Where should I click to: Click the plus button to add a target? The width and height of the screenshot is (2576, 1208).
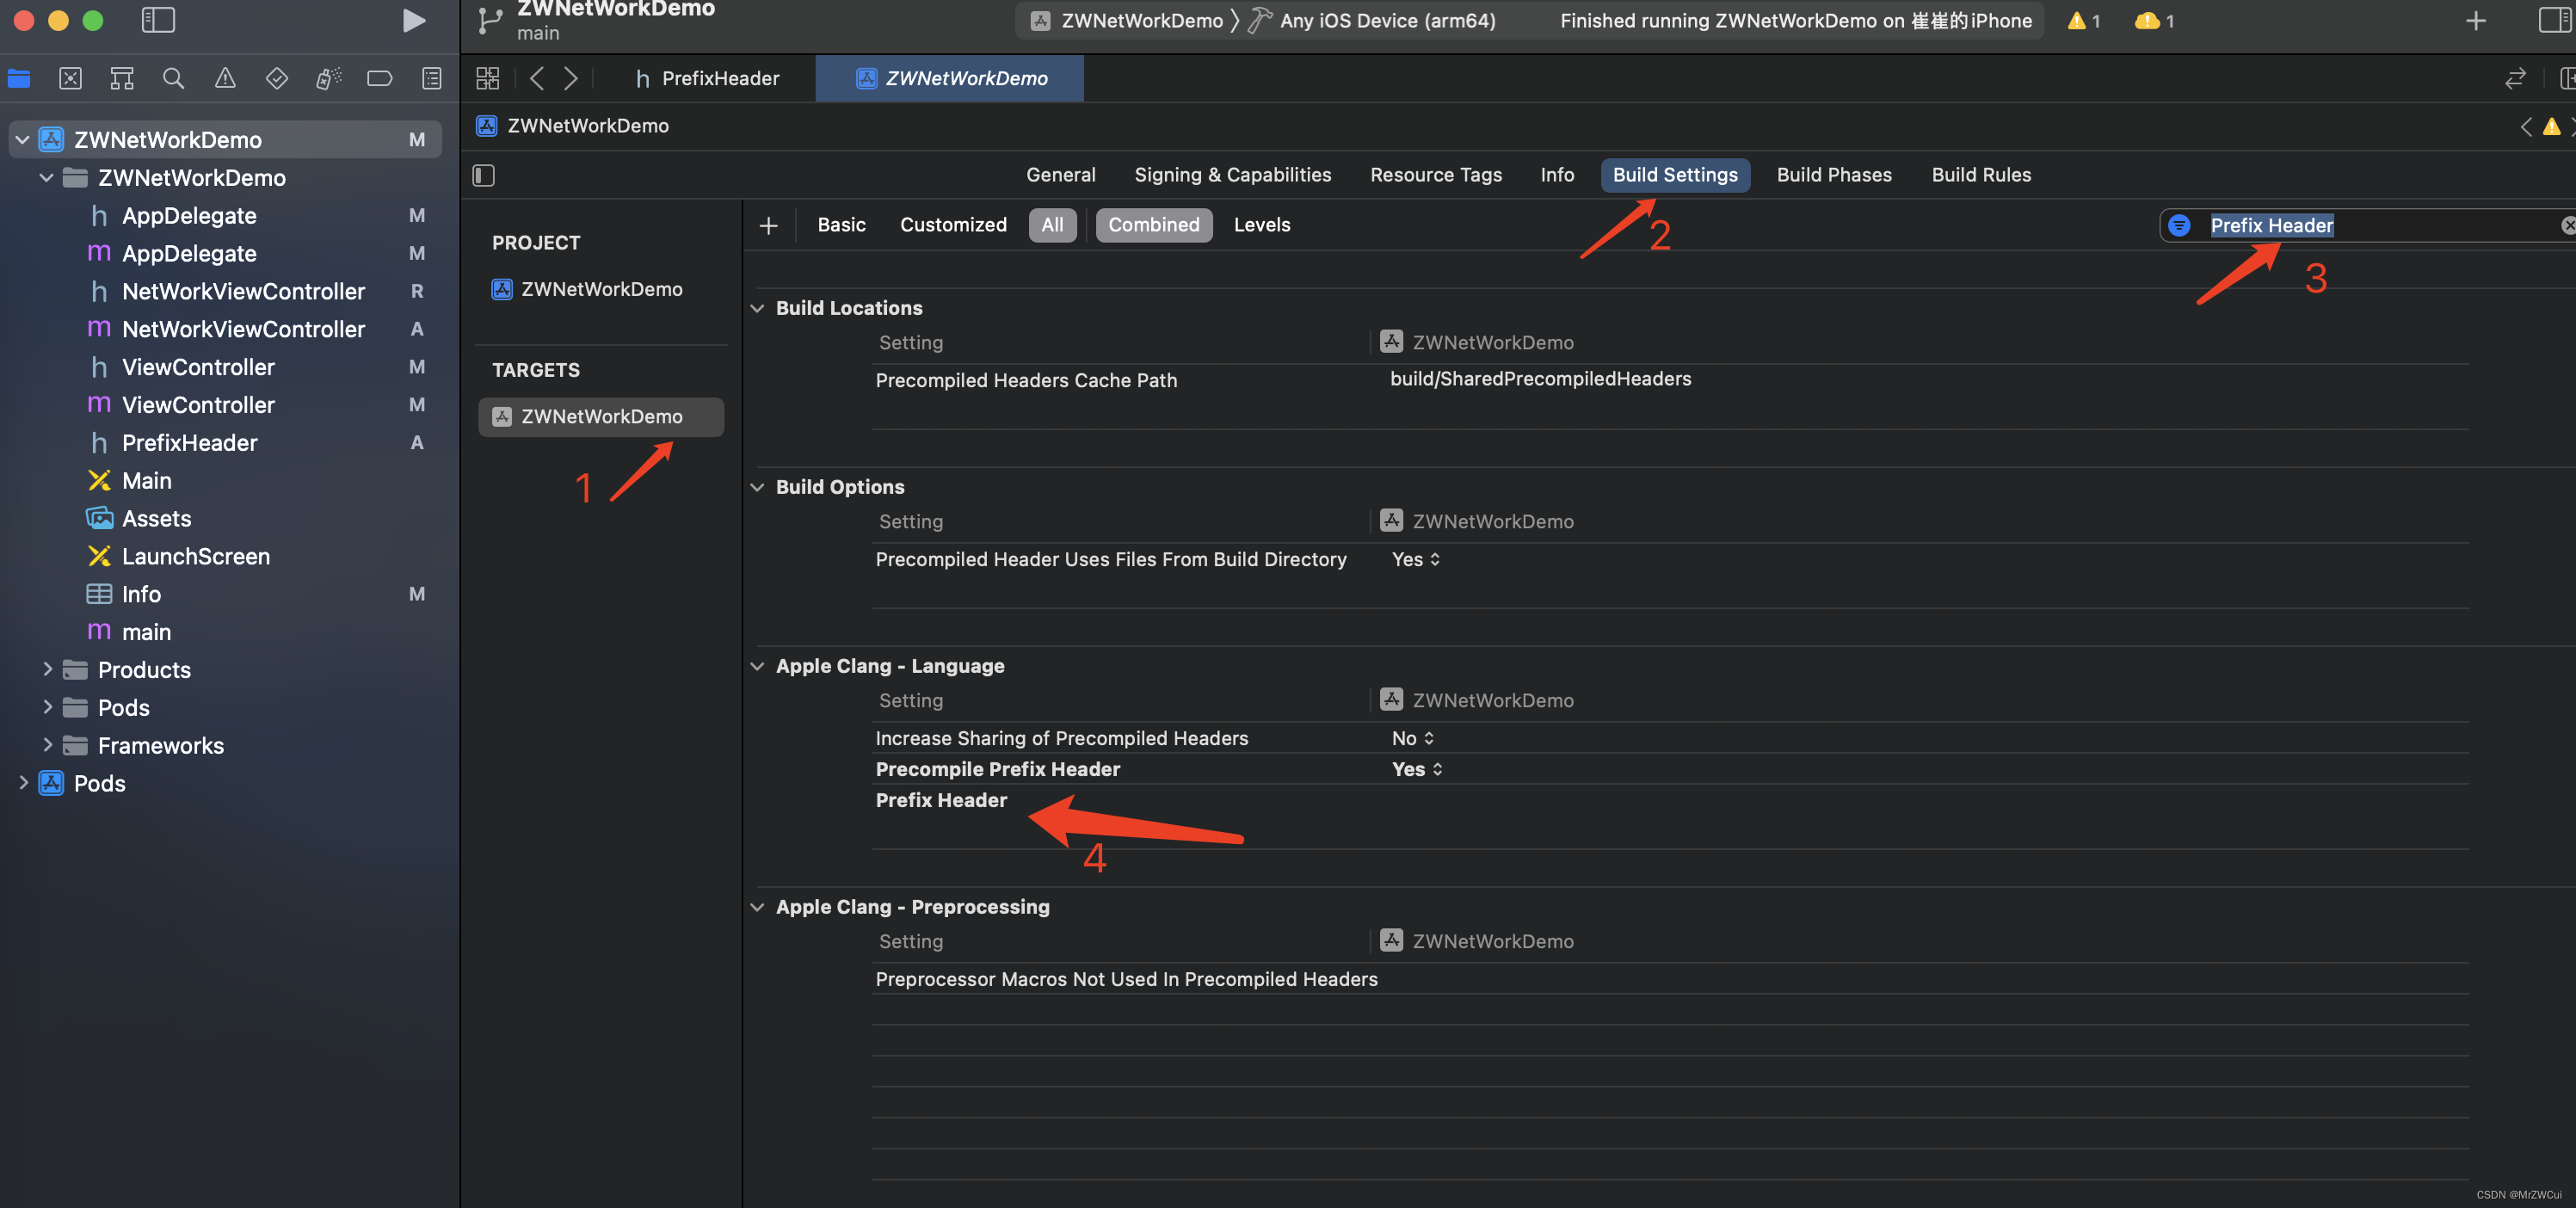point(768,225)
